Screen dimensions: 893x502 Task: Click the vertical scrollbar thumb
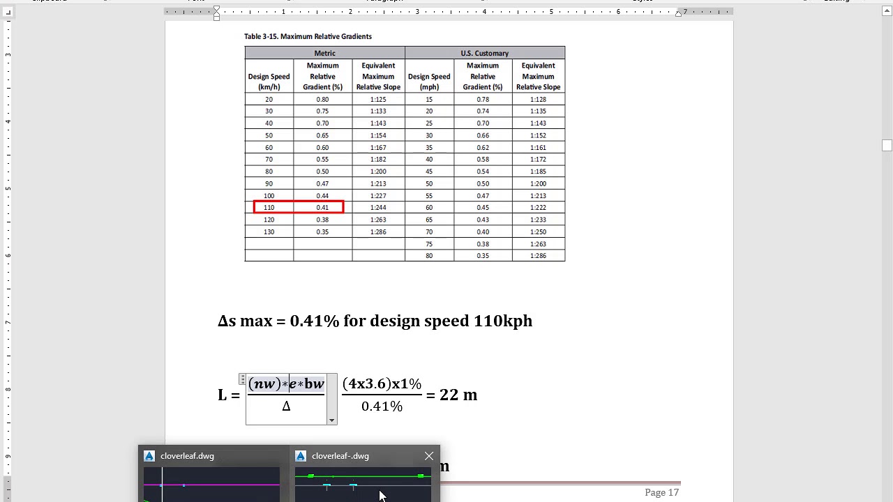pyautogui.click(x=887, y=145)
